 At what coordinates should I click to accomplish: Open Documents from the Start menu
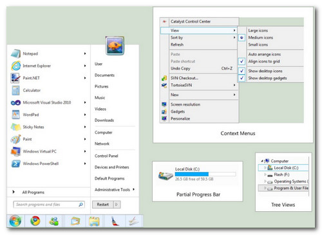104,75
